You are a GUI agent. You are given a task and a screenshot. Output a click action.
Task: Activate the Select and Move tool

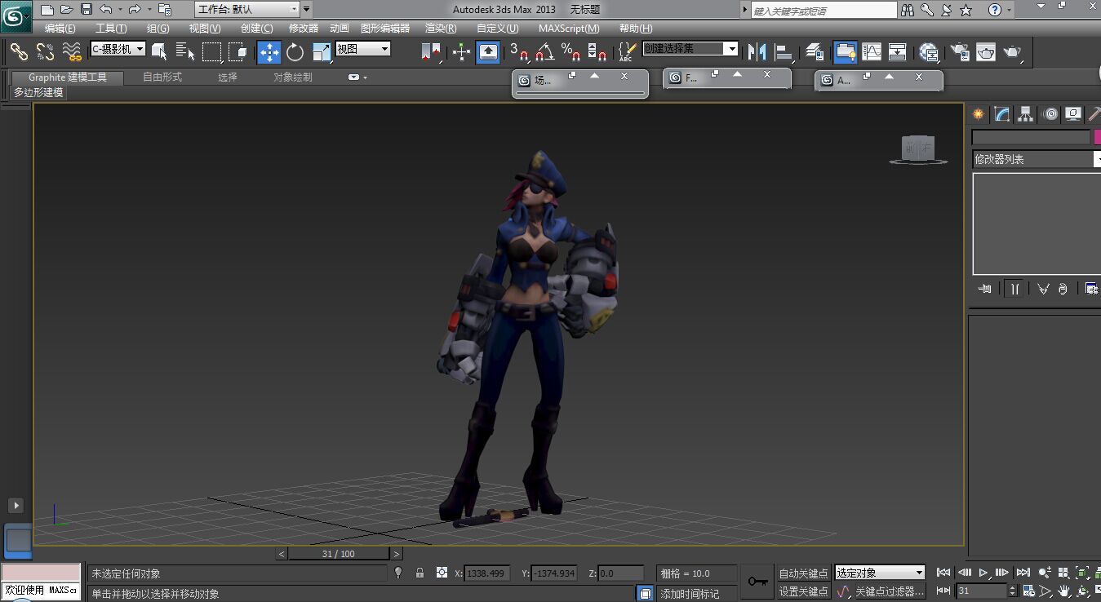(x=269, y=52)
